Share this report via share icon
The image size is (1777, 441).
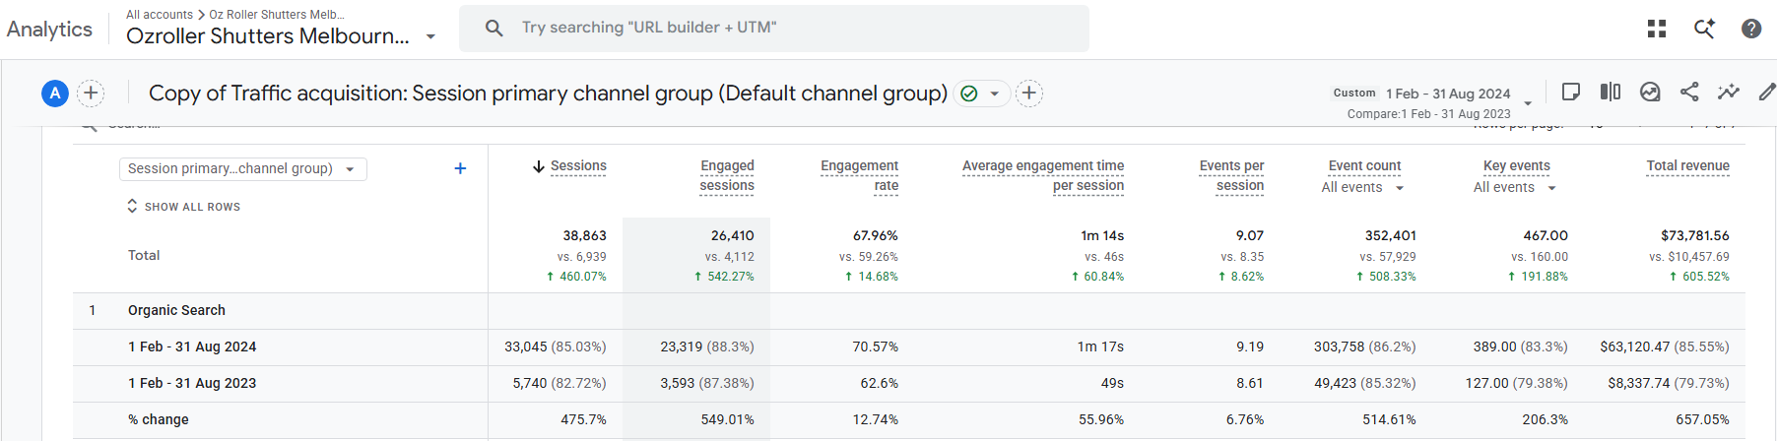point(1689,92)
